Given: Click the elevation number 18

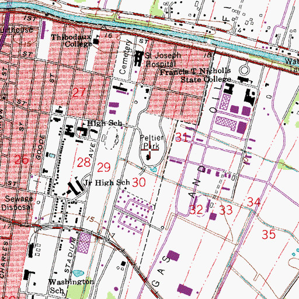Looking at the screenshot, I should click(207, 55).
